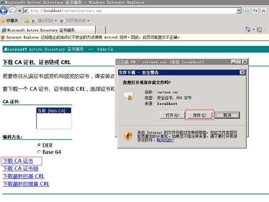Close the 文件下载 安全警告 dialog
Image resolution: width=269 pixels, height=202 pixels.
pos(242,73)
